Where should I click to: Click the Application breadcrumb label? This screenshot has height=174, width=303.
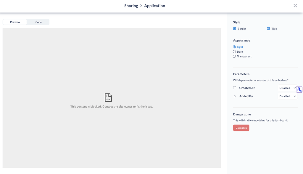(x=154, y=6)
